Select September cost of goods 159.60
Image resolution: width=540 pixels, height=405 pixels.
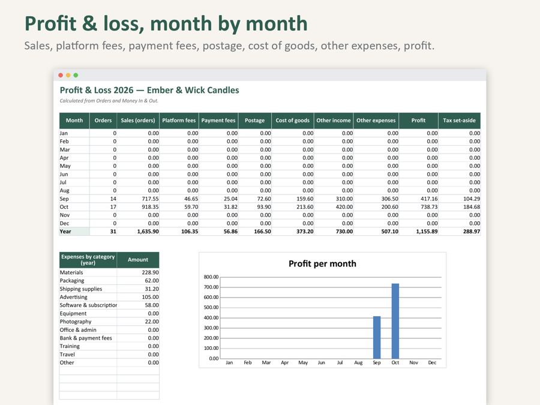tap(293, 199)
